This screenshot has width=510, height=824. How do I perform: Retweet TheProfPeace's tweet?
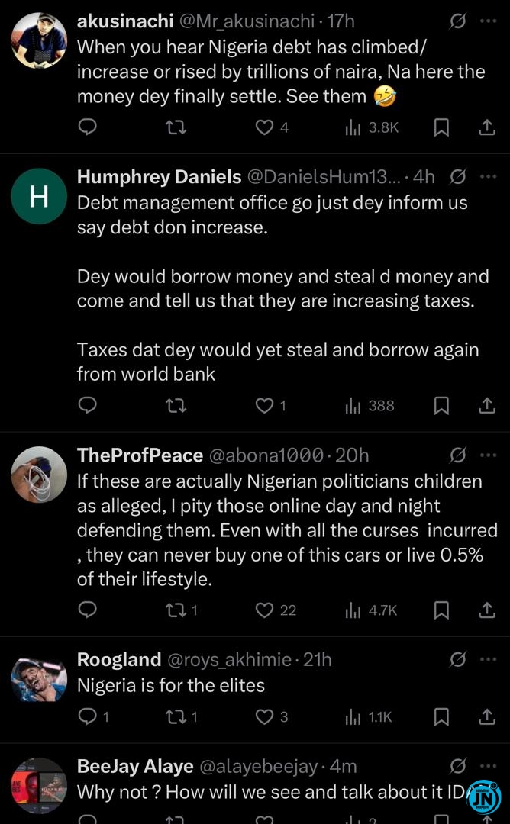click(x=177, y=610)
